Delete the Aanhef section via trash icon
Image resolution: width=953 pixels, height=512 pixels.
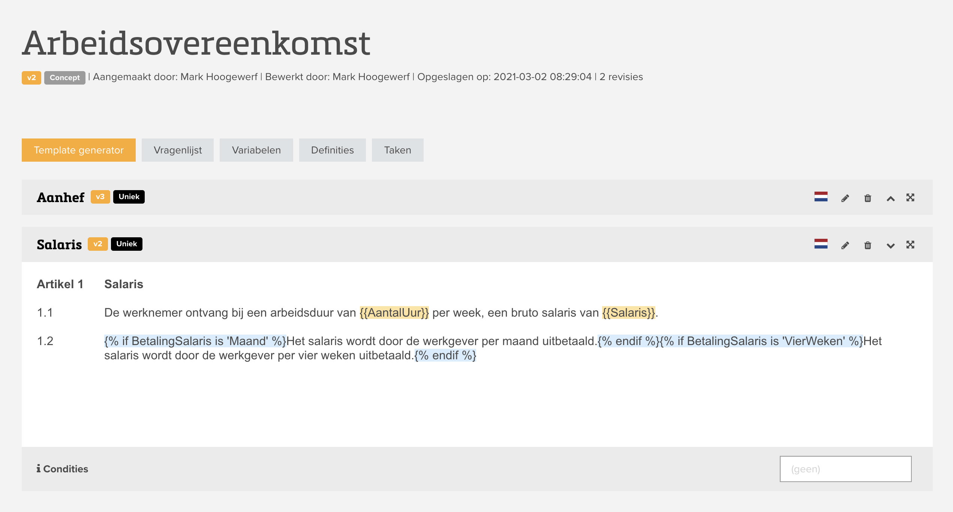click(868, 198)
